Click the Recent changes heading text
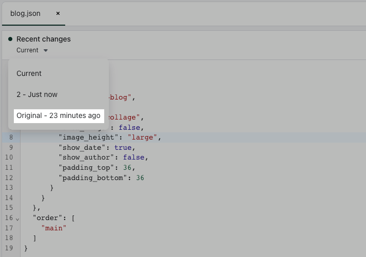Viewport: 366px width, 257px height. [44, 39]
